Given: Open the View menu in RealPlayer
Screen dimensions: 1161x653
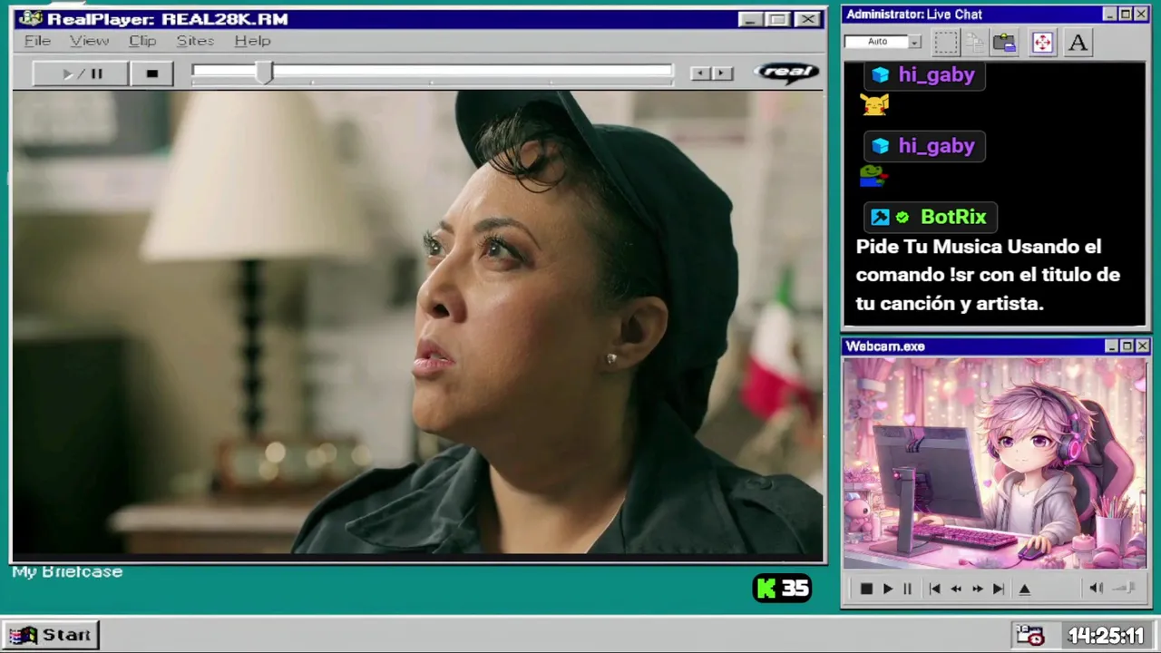Looking at the screenshot, I should point(89,41).
